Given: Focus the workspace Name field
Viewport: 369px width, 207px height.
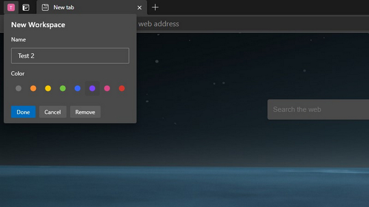Looking at the screenshot, I should click(70, 56).
